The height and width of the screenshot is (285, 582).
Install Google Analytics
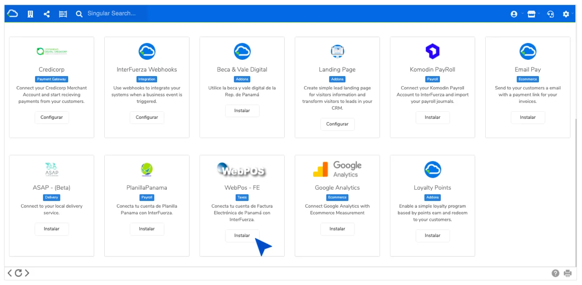(337, 229)
